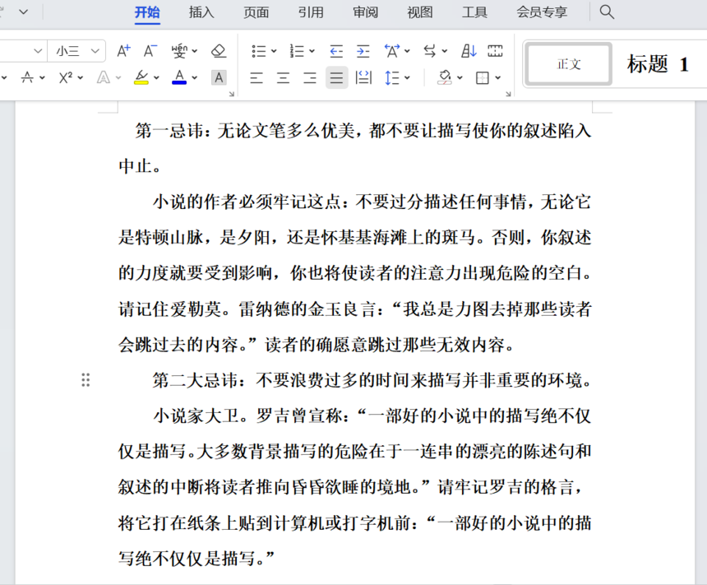Click in paragraph starting 第一忌讳
Viewport: 707px width, 585px height.
coord(354,148)
